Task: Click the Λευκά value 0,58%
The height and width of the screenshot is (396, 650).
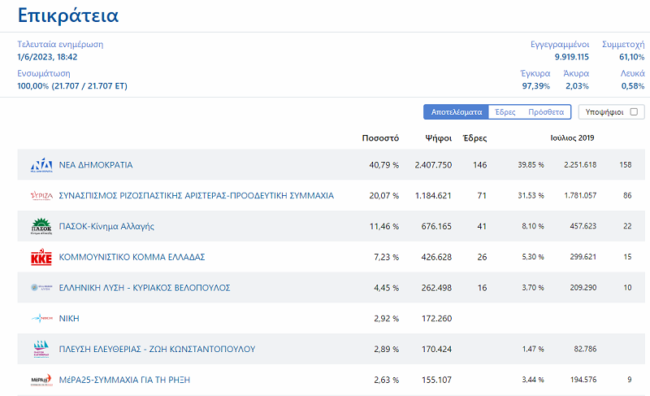Action: pos(633,86)
